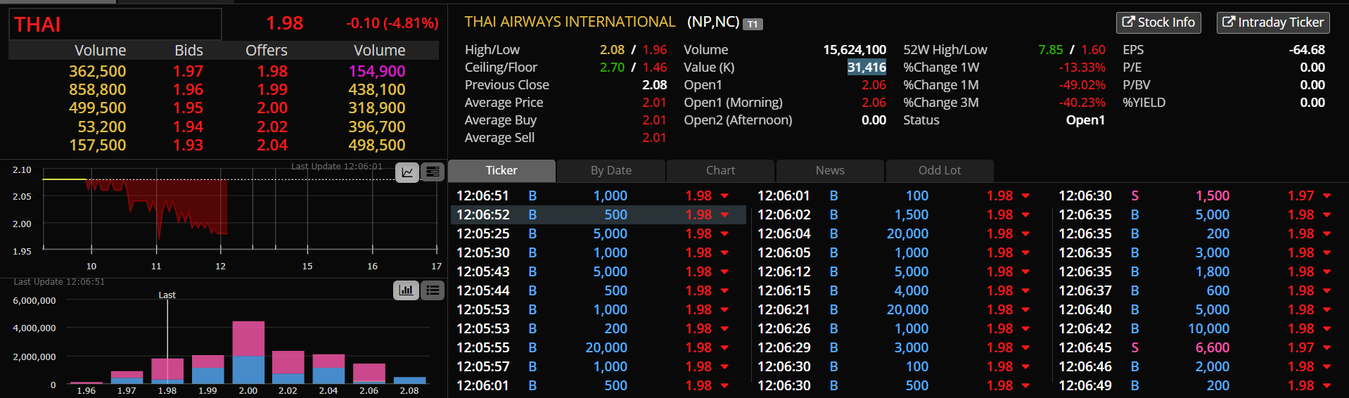Viewport: 1349px width, 398px height.
Task: Click THAI AIRWAYS INTERNATIONAL company name
Action: (x=570, y=22)
